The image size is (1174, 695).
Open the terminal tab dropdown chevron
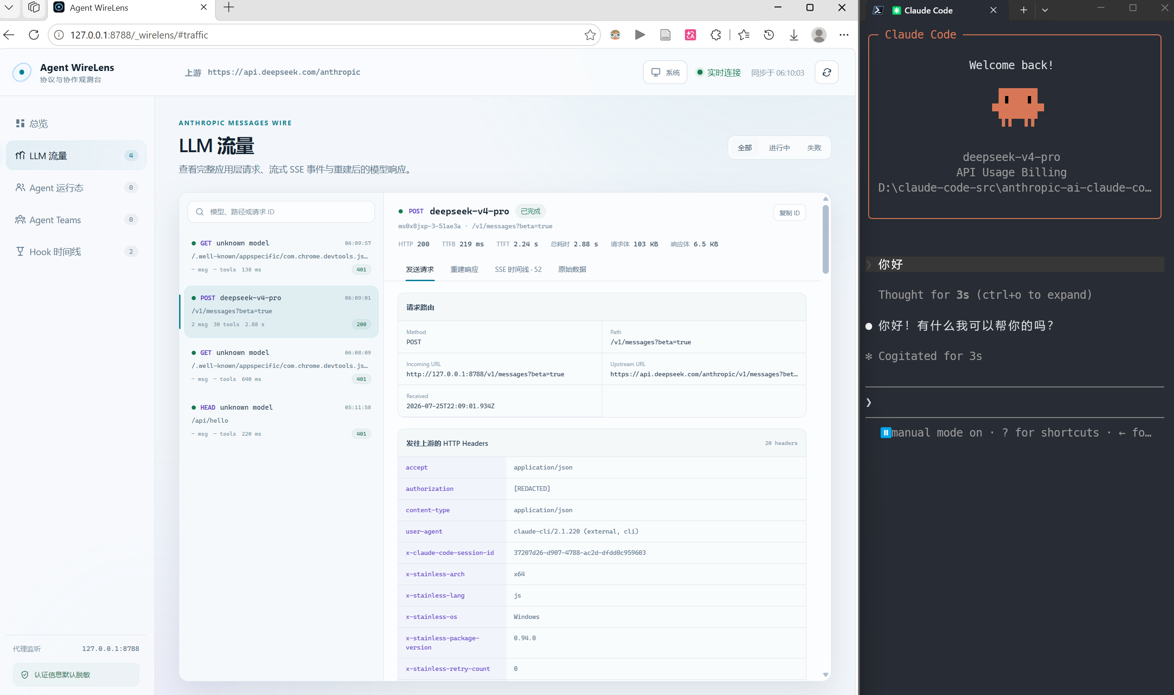tap(1045, 10)
